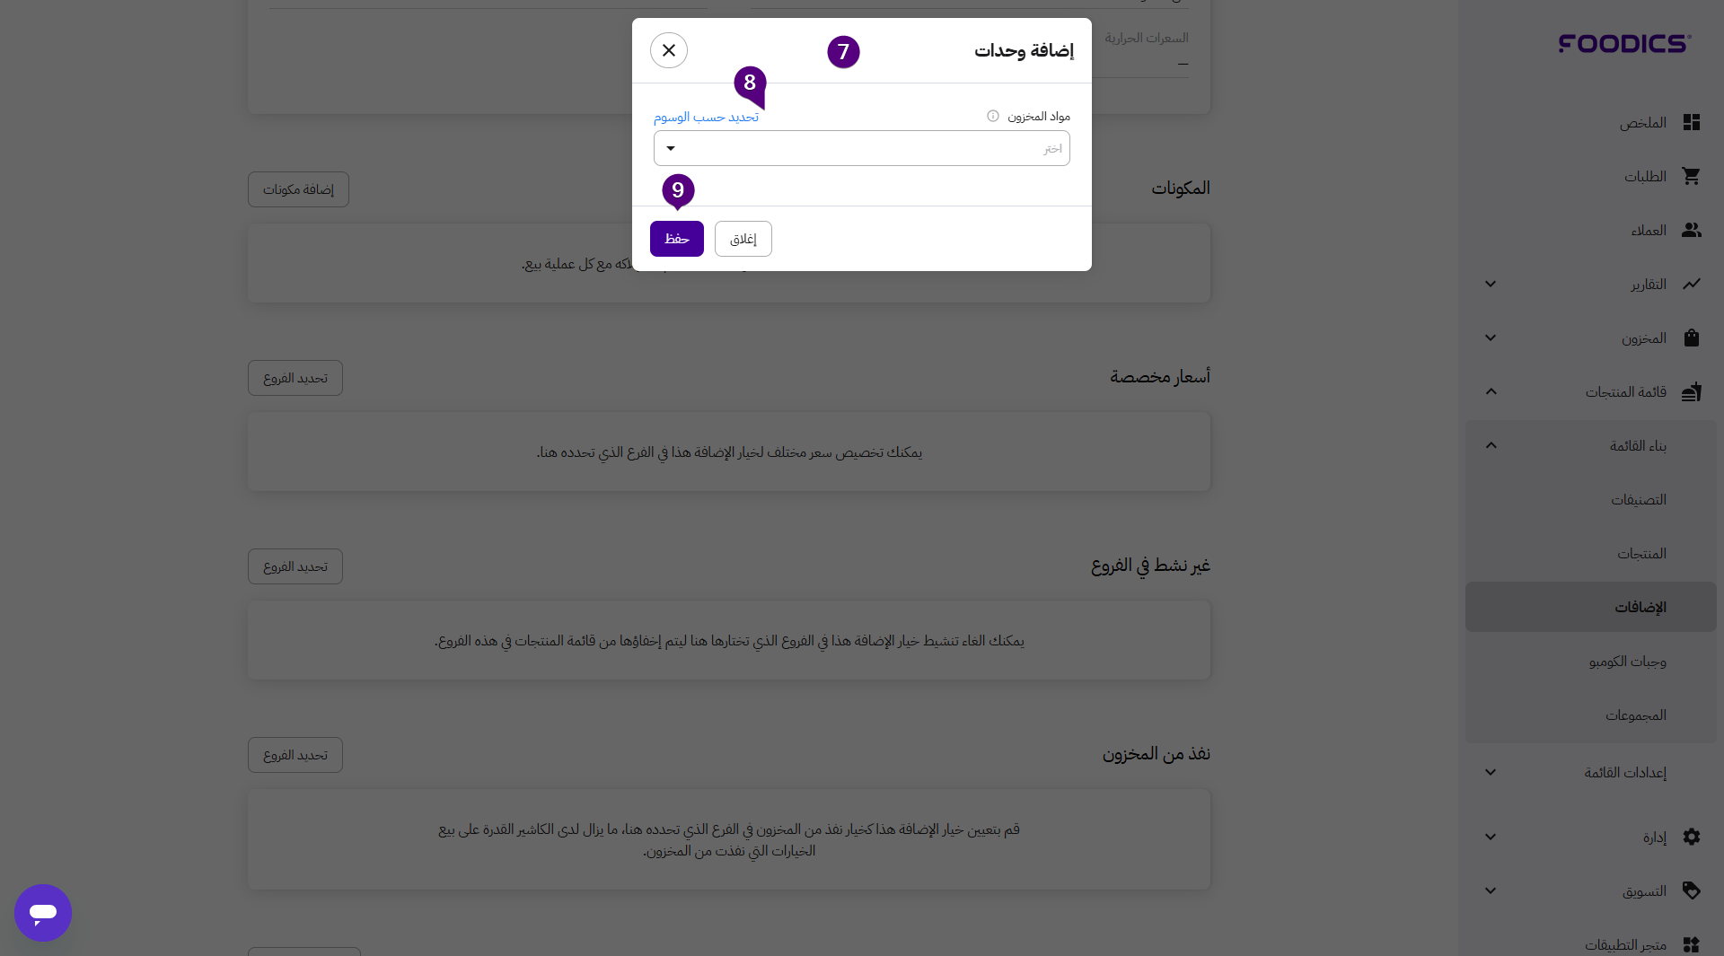This screenshot has height=956, width=1724.
Task: Click the Marketing tag icon
Action: (1692, 890)
